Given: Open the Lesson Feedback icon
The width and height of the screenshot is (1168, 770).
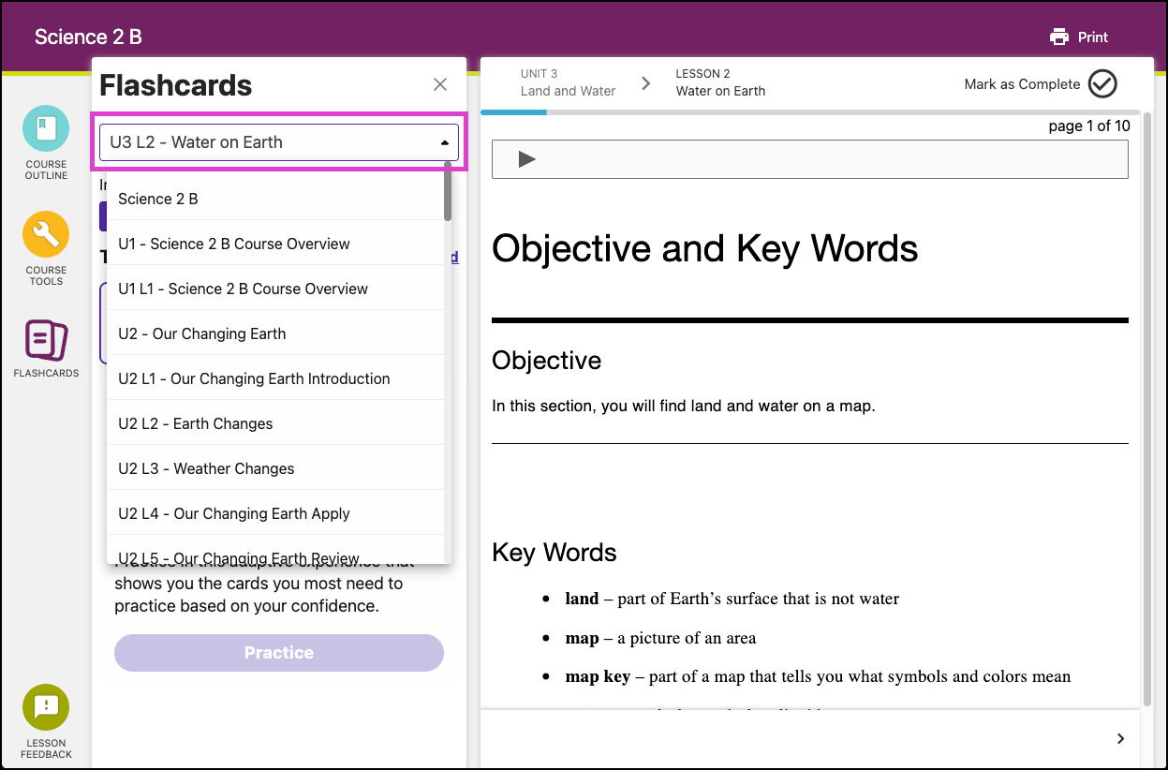Looking at the screenshot, I should click(46, 706).
